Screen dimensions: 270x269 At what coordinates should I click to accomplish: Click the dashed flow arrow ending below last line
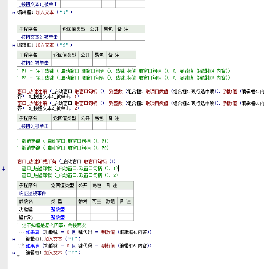[x=18, y=256]
